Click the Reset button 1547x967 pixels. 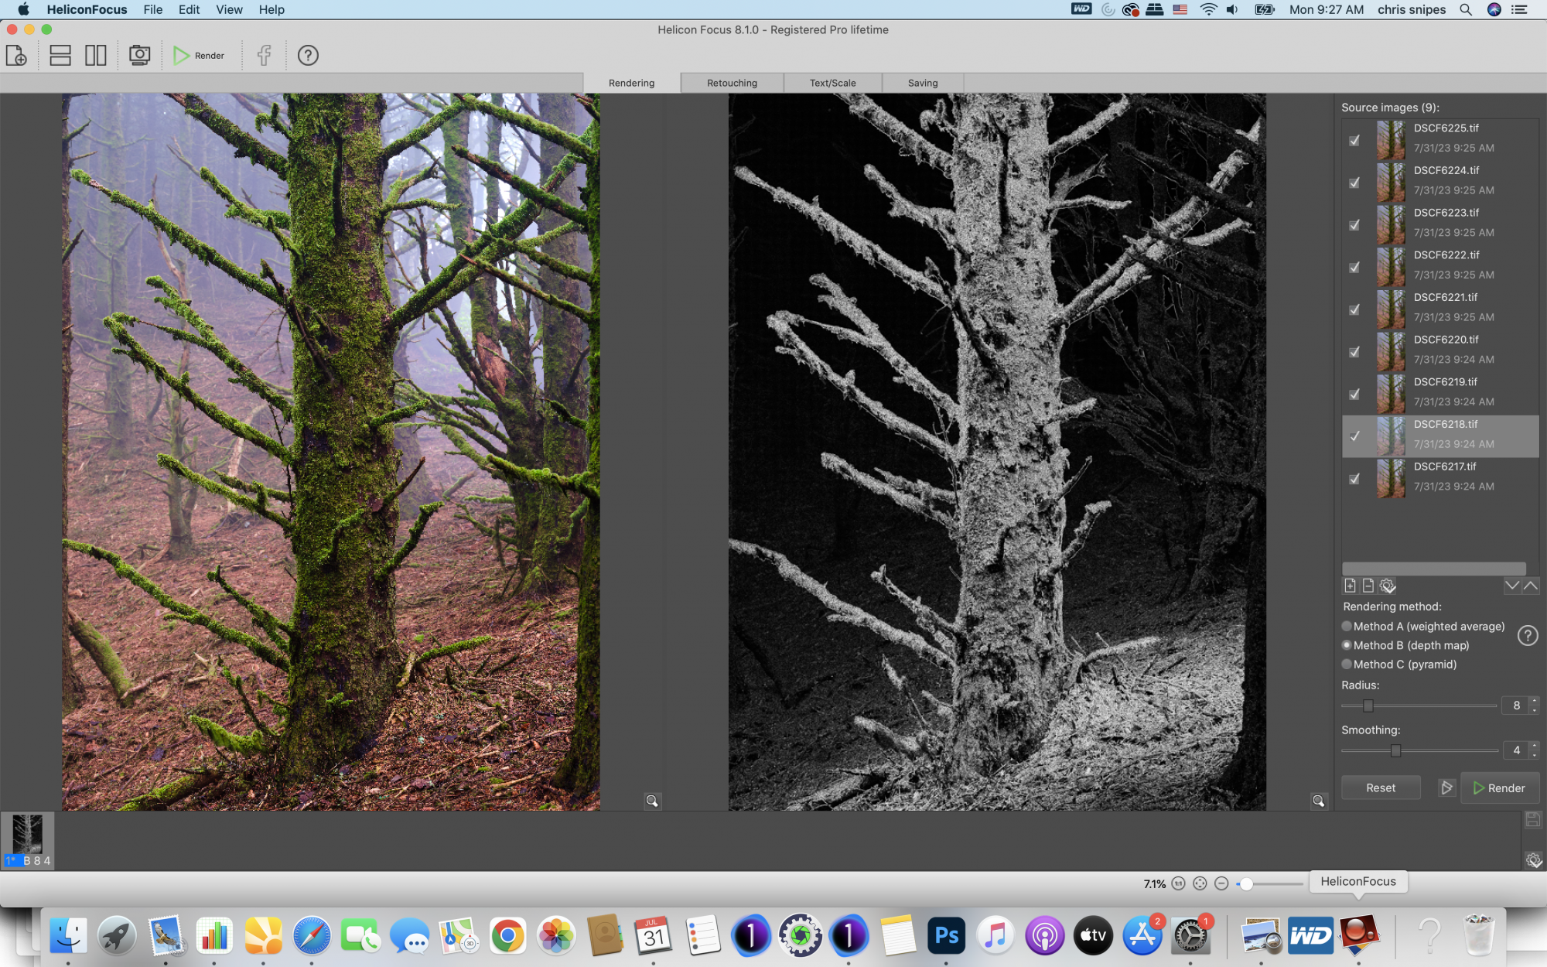pyautogui.click(x=1381, y=788)
